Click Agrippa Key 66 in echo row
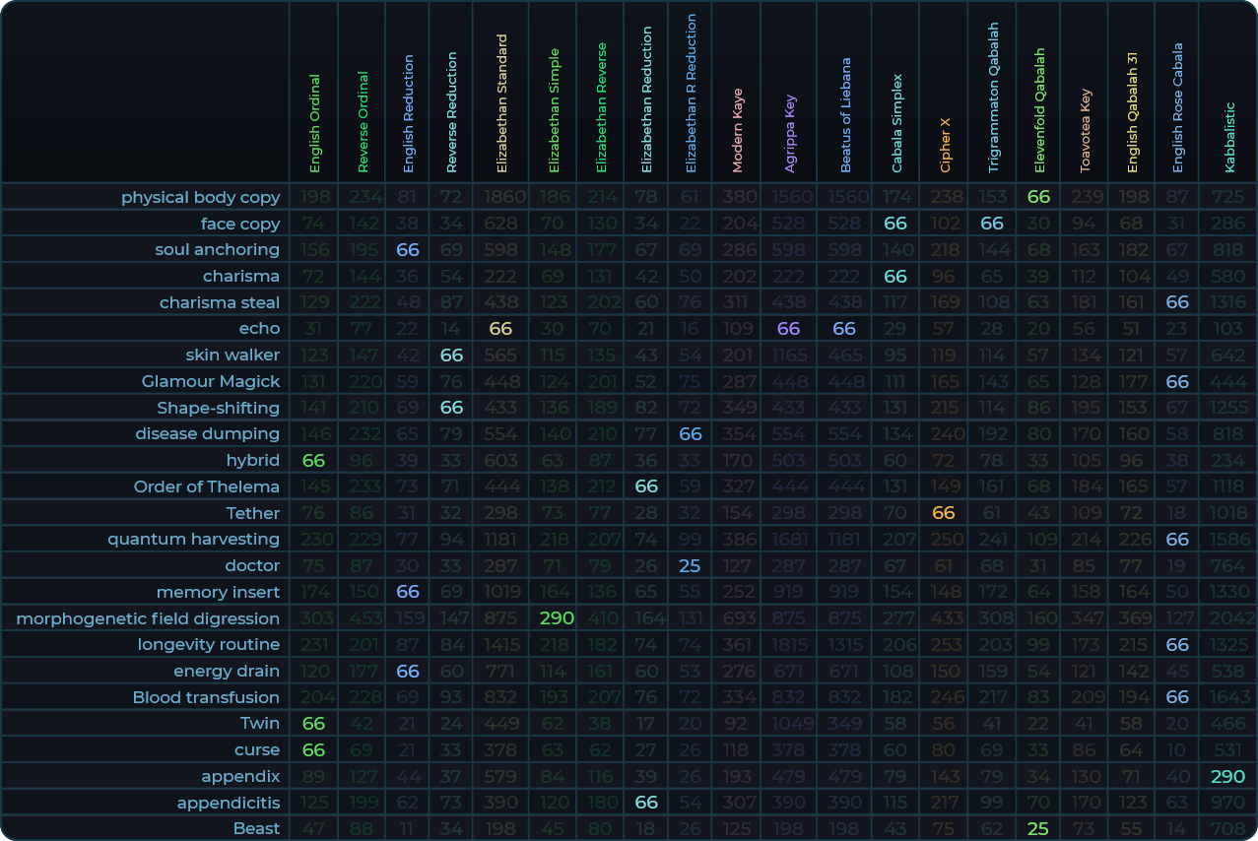Image resolution: width=1258 pixels, height=841 pixels. 788,329
